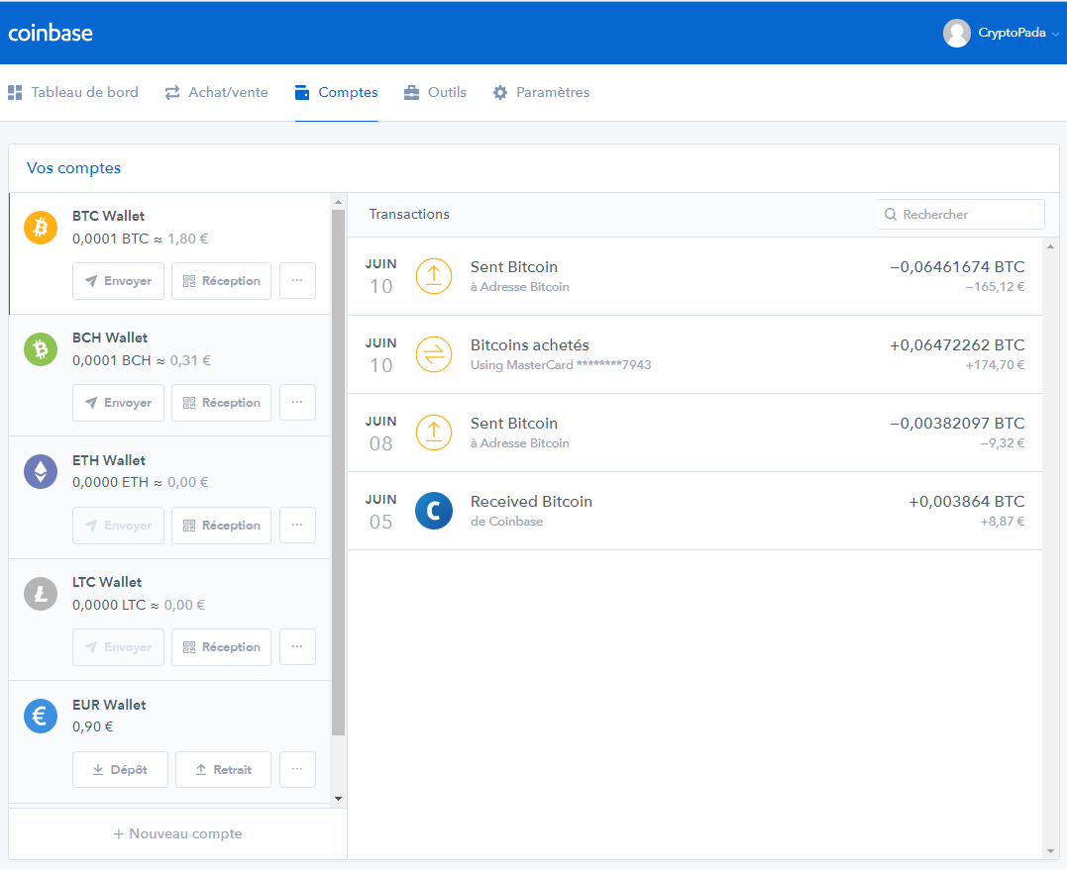Click the sent icon of the Juin 08 transaction

[434, 433]
